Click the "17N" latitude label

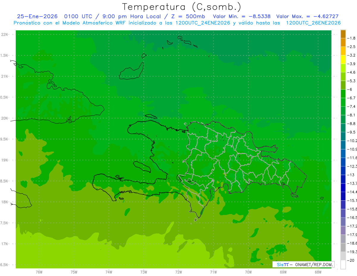click(5, 244)
